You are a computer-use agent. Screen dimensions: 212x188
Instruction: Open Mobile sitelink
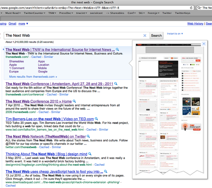[x=42, y=68]
